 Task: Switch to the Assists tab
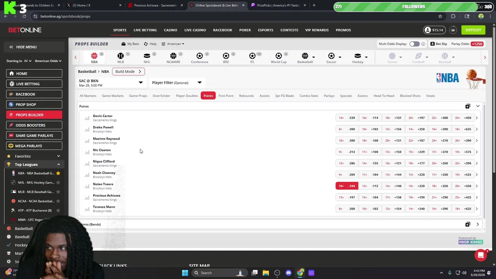point(264,96)
